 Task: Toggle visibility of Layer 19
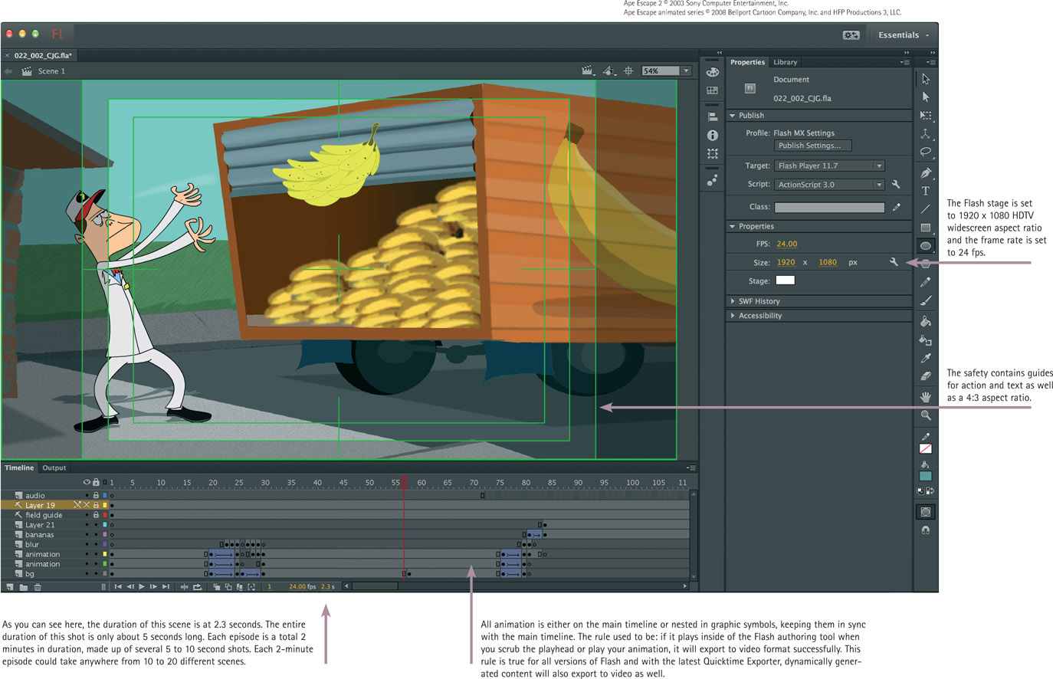87,505
